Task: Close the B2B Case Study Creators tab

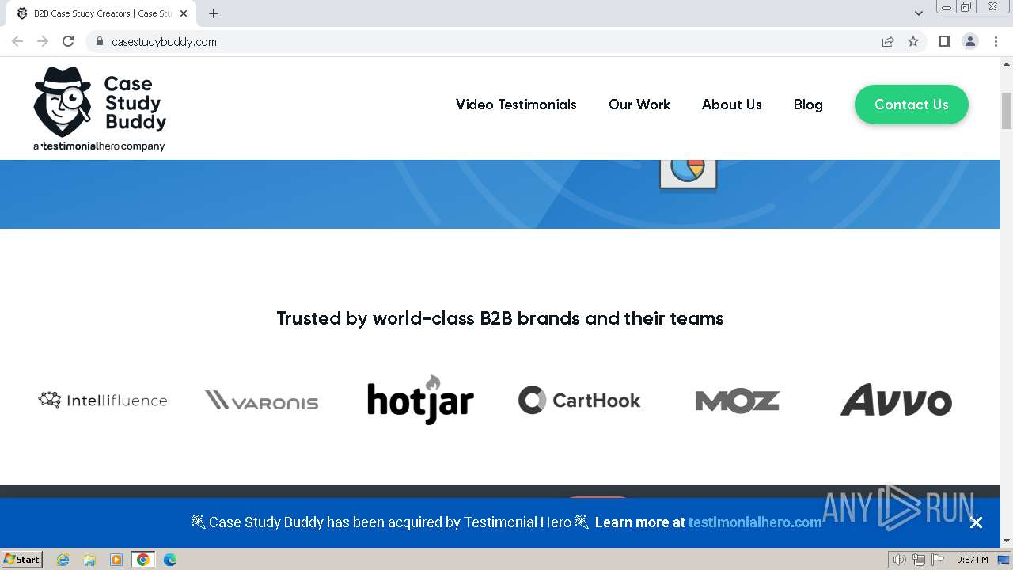Action: point(184,13)
